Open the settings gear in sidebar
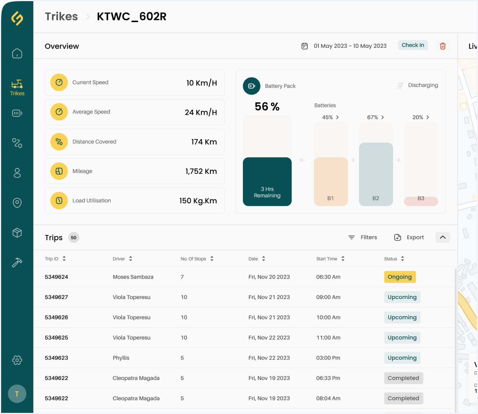Viewport: 478px width, 414px height. (x=17, y=360)
